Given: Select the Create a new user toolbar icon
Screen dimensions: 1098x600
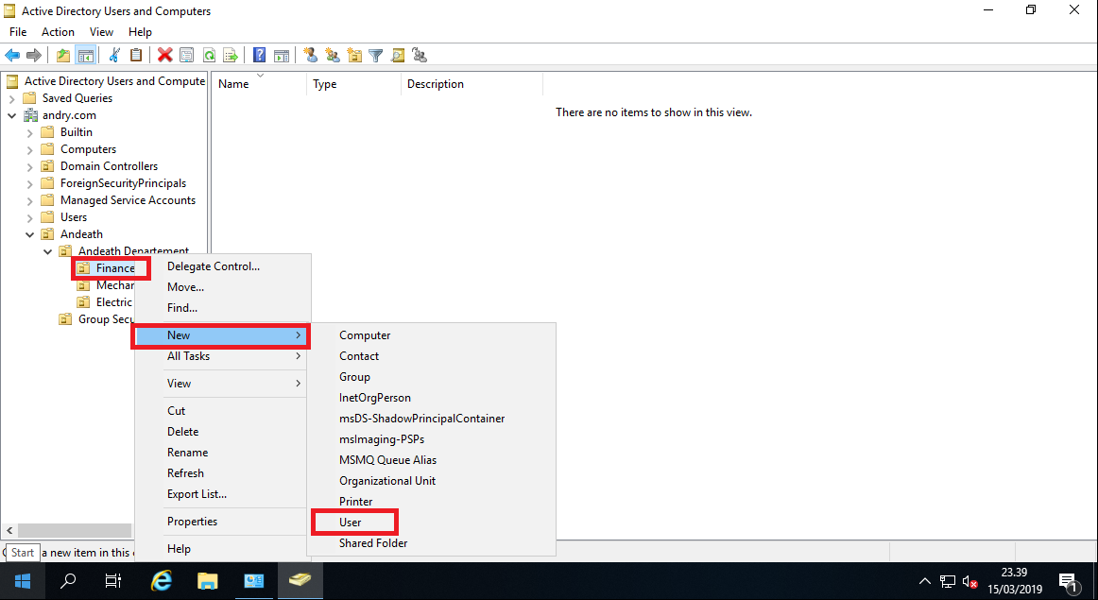Looking at the screenshot, I should pos(311,55).
